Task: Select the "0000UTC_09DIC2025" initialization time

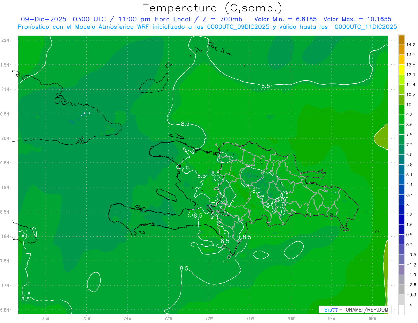Action: 238,27
